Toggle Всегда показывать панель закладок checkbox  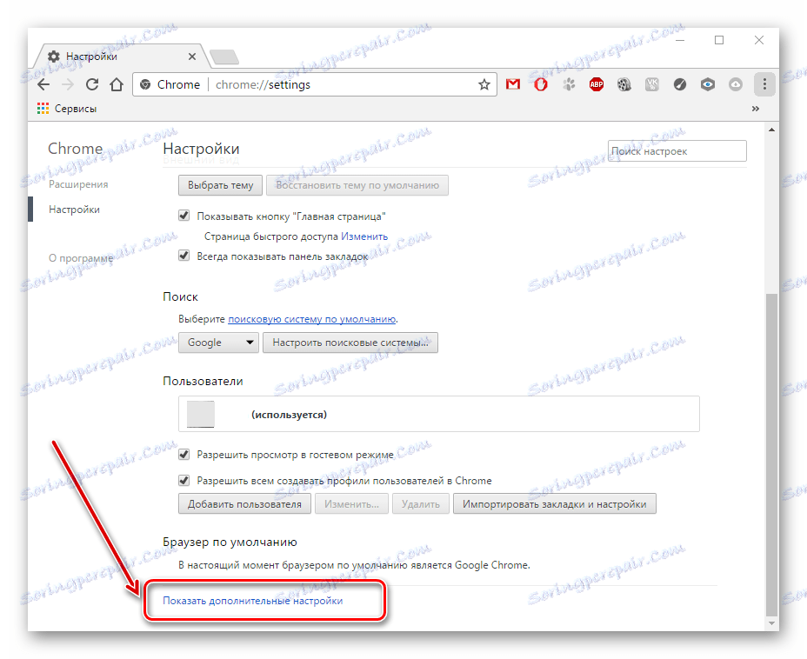coord(183,256)
